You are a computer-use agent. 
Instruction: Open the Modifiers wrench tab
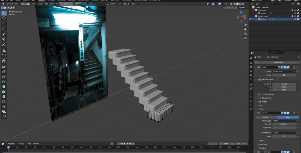(251, 88)
